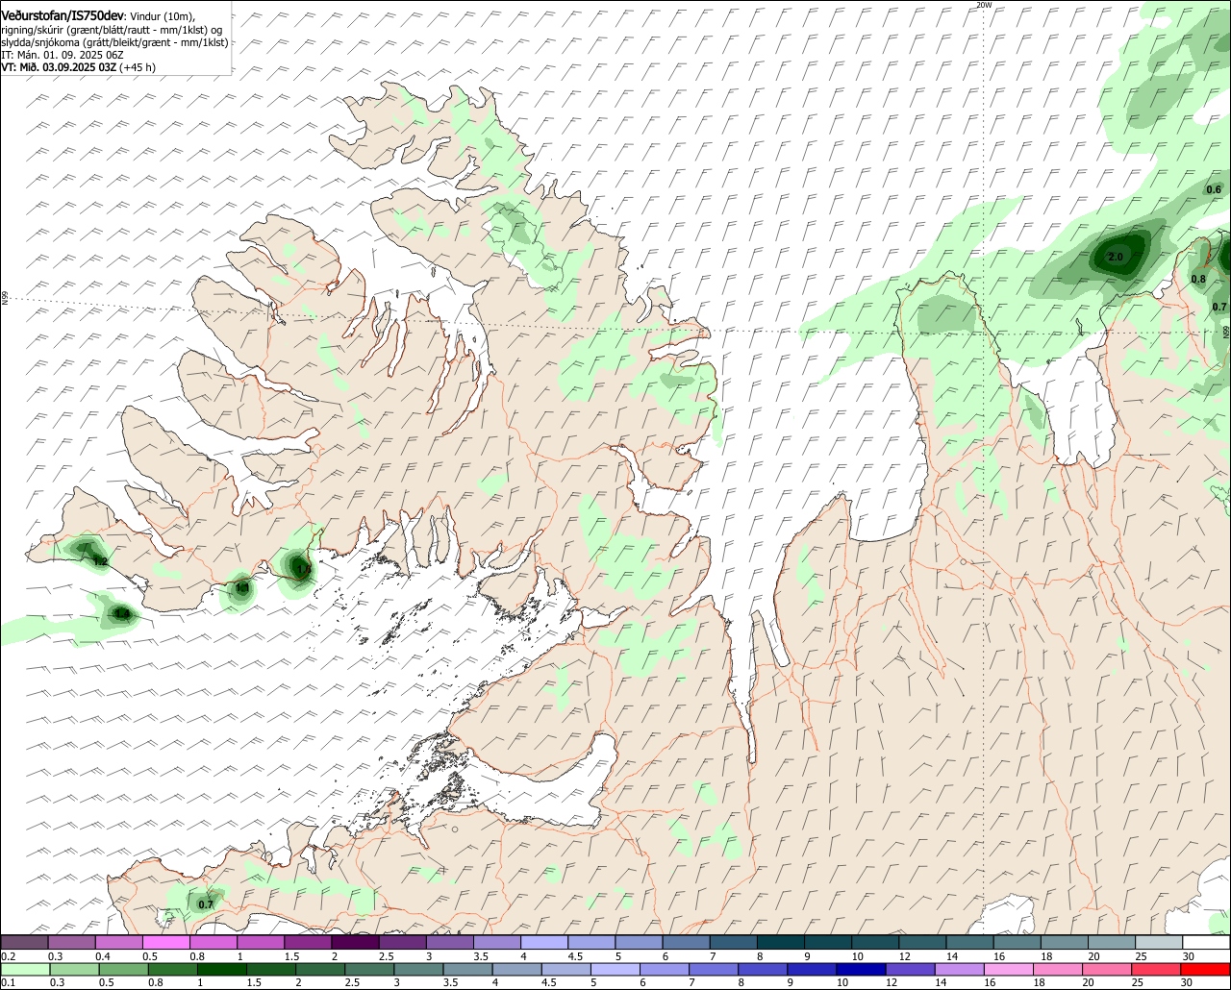Screen dimensions: 1231x990
Task: Click the 1.1 precipitation value label
Action: [242, 587]
